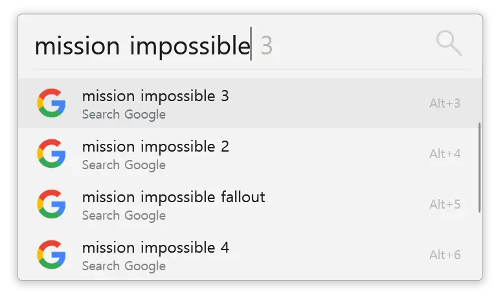Click Google icon beside mission impossible 2

[51, 154]
